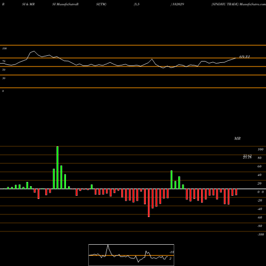Click the 40 label on the MR axis
The width and height of the screenshot is (266, 266).
click(260, 175)
